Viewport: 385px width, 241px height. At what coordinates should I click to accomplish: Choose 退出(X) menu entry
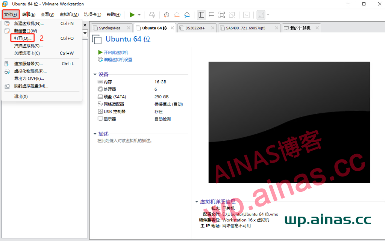tap(42, 96)
